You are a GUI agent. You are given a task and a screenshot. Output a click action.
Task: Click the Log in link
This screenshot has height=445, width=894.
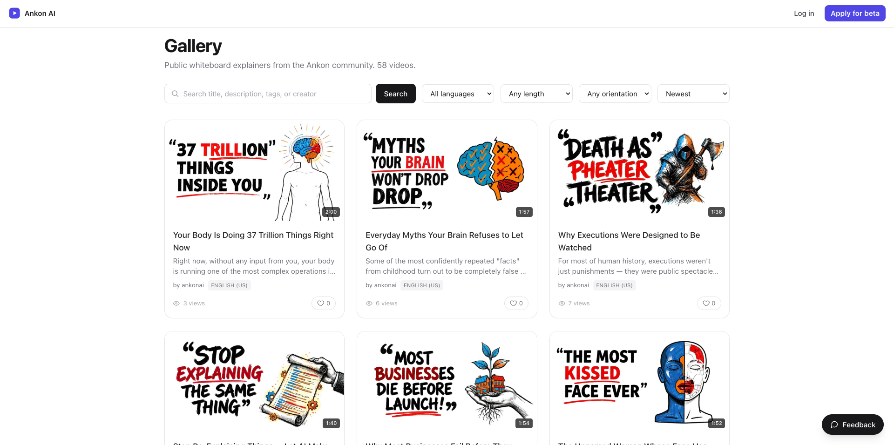[x=804, y=13]
